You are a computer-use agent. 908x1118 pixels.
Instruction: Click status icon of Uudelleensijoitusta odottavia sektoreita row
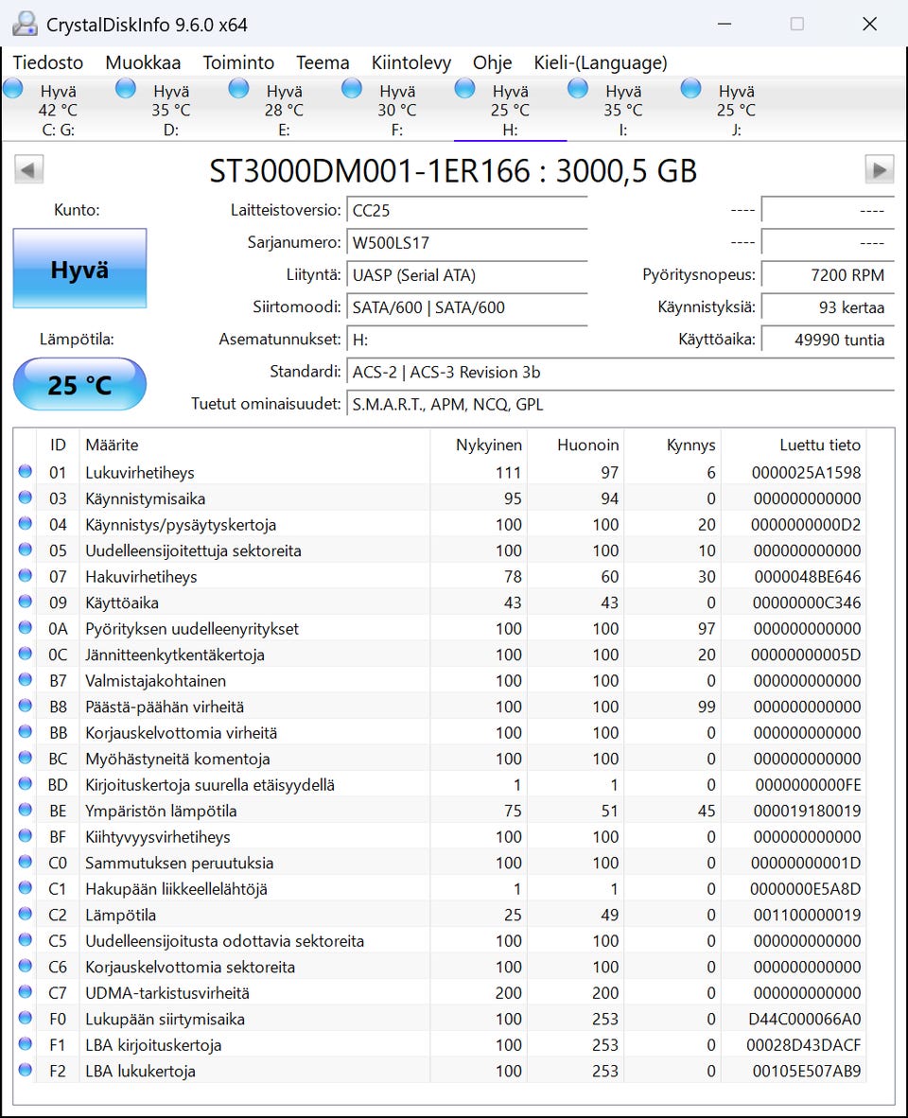pyautogui.click(x=26, y=940)
